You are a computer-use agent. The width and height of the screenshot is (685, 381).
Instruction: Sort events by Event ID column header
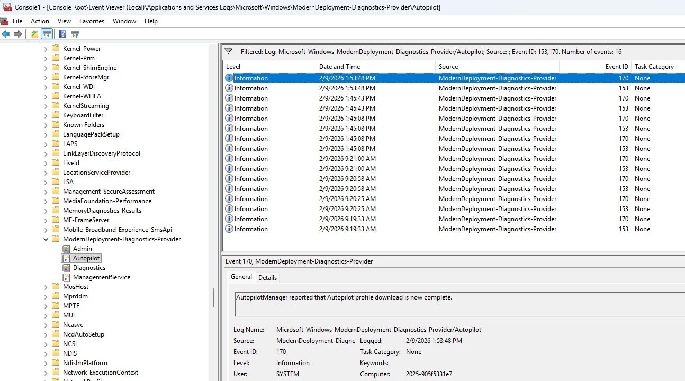pyautogui.click(x=617, y=67)
